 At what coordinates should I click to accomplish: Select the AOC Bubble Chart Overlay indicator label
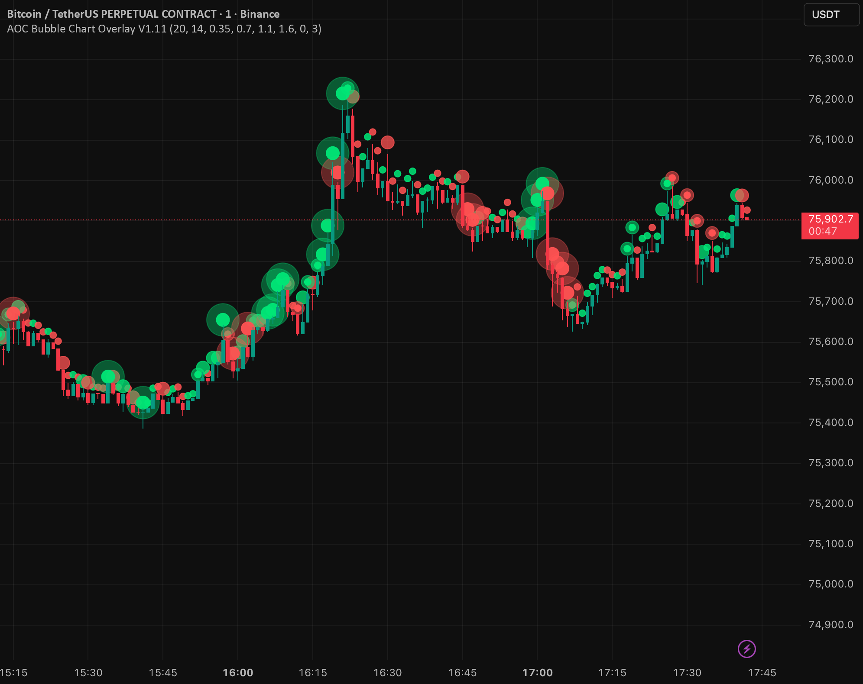coord(164,29)
